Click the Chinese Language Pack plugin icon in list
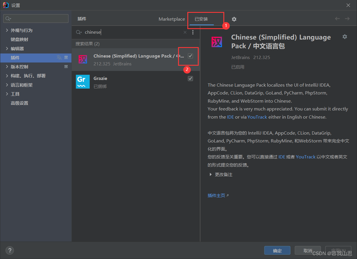Viewport: 357px width, 259px height. click(83, 60)
